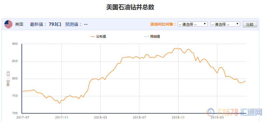Viewport: 267px width, 122px height.
Task: Click the 单位：(口) axis title
Action: coord(8,79)
